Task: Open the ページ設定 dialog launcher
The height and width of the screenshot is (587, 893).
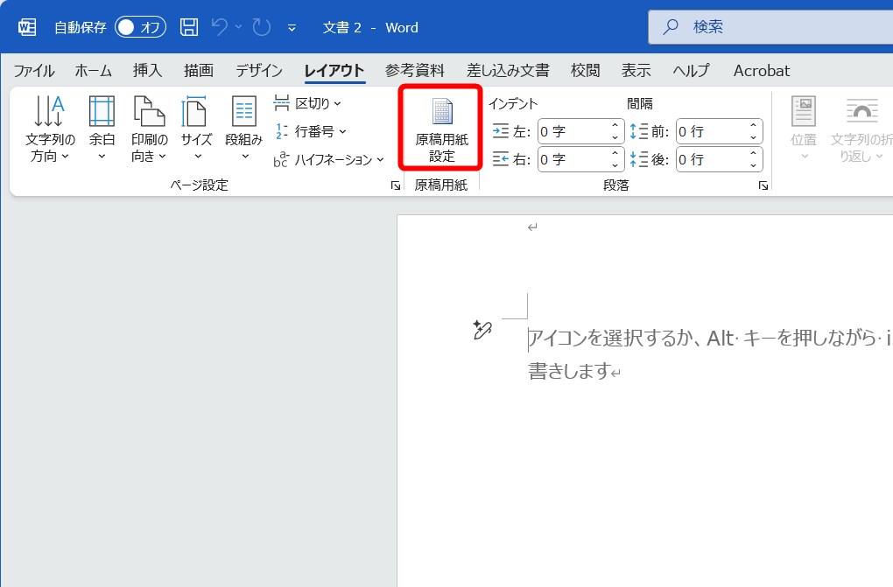Action: point(396,185)
